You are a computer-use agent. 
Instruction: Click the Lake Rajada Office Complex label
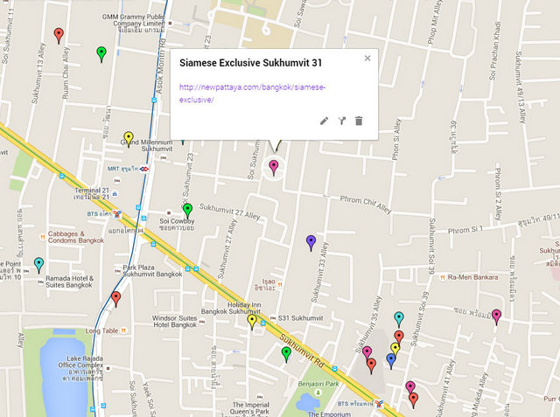tap(81, 368)
